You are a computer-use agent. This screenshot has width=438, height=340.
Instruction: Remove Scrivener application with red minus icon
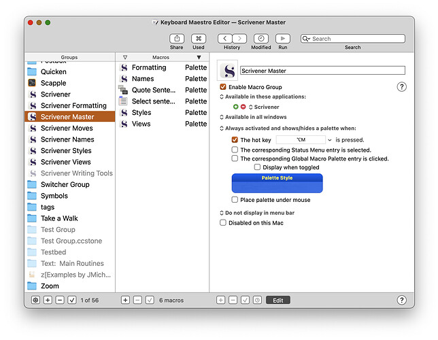243,107
